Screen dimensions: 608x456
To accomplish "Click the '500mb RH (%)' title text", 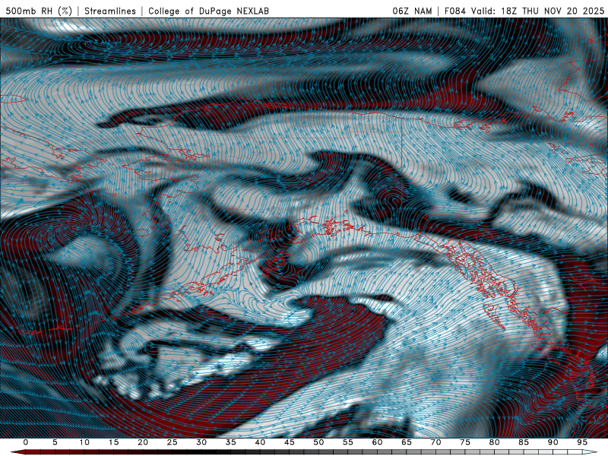I will point(39,11).
